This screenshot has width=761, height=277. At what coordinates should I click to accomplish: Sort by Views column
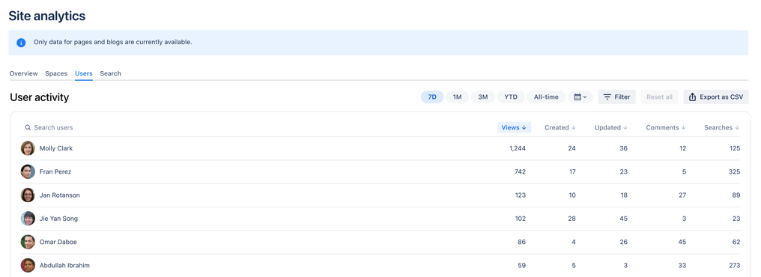coord(514,127)
